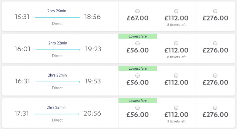This screenshot has height=129, width=237.
Task: Pick the £276.00 fare for 16:01 train
Action: click(215, 43)
